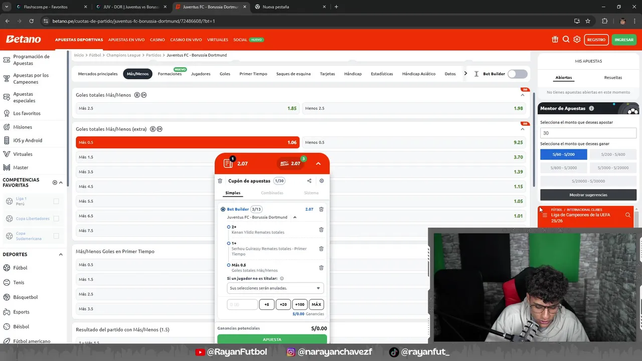Click the Mostrar sugerencias button

pyautogui.click(x=588, y=195)
